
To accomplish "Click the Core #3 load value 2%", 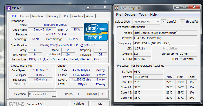I will point(192,98).
